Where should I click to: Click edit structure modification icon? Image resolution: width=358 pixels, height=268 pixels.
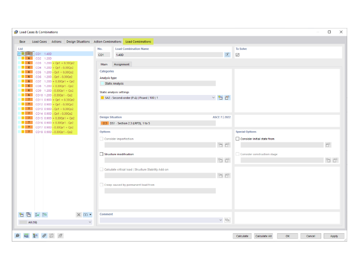[x=227, y=160]
